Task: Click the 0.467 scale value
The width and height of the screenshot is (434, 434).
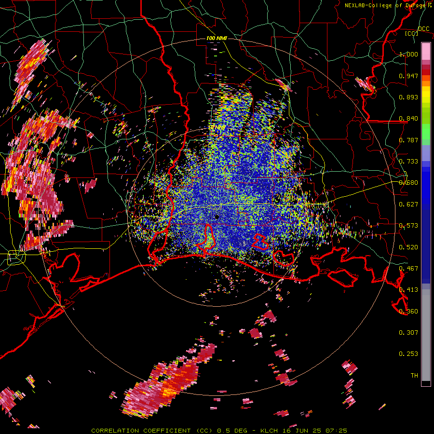Action: pyautogui.click(x=408, y=269)
